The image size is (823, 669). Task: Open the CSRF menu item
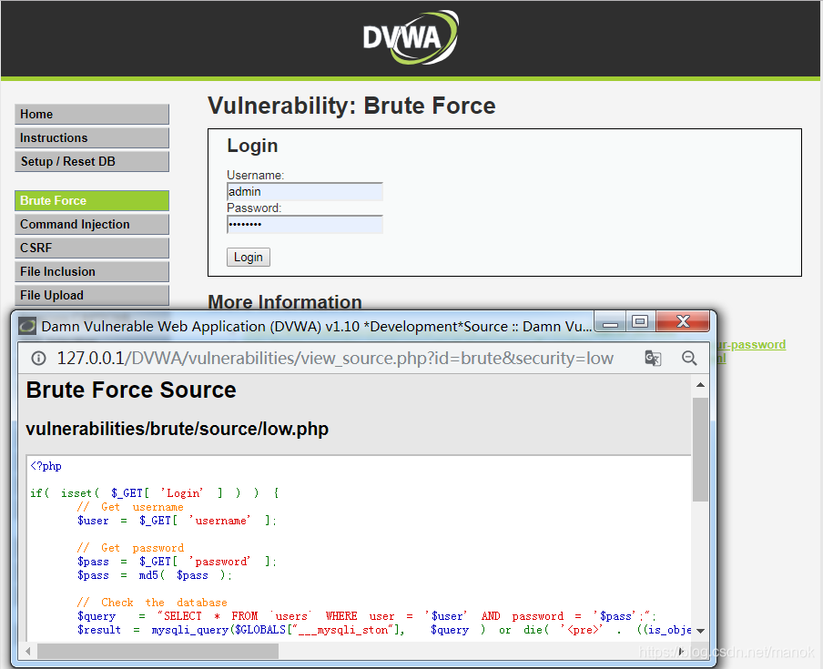pos(92,248)
